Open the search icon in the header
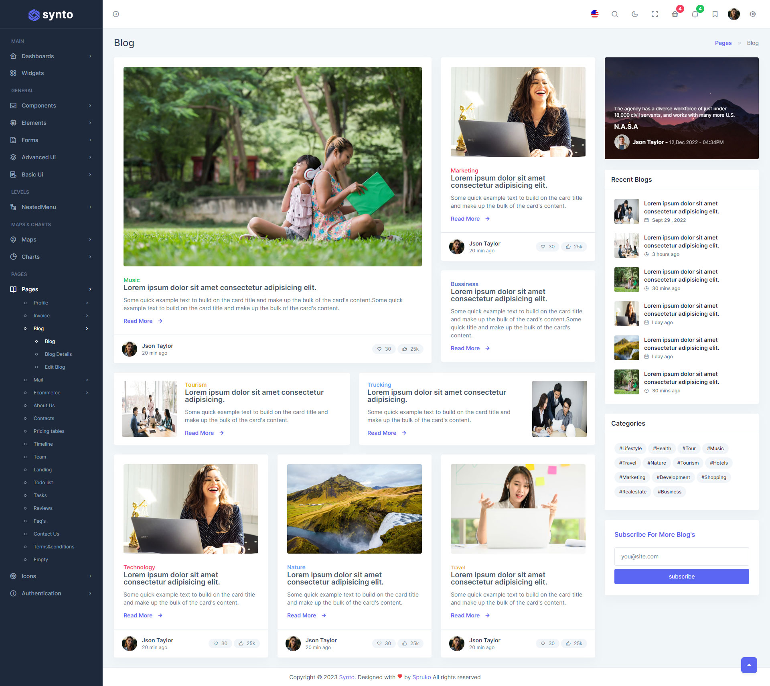 614,14
